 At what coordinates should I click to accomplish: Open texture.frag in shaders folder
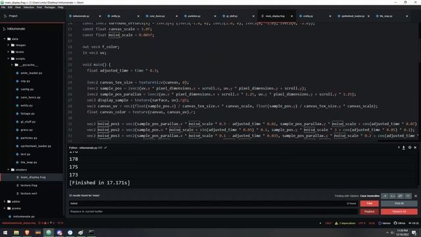[29, 186]
